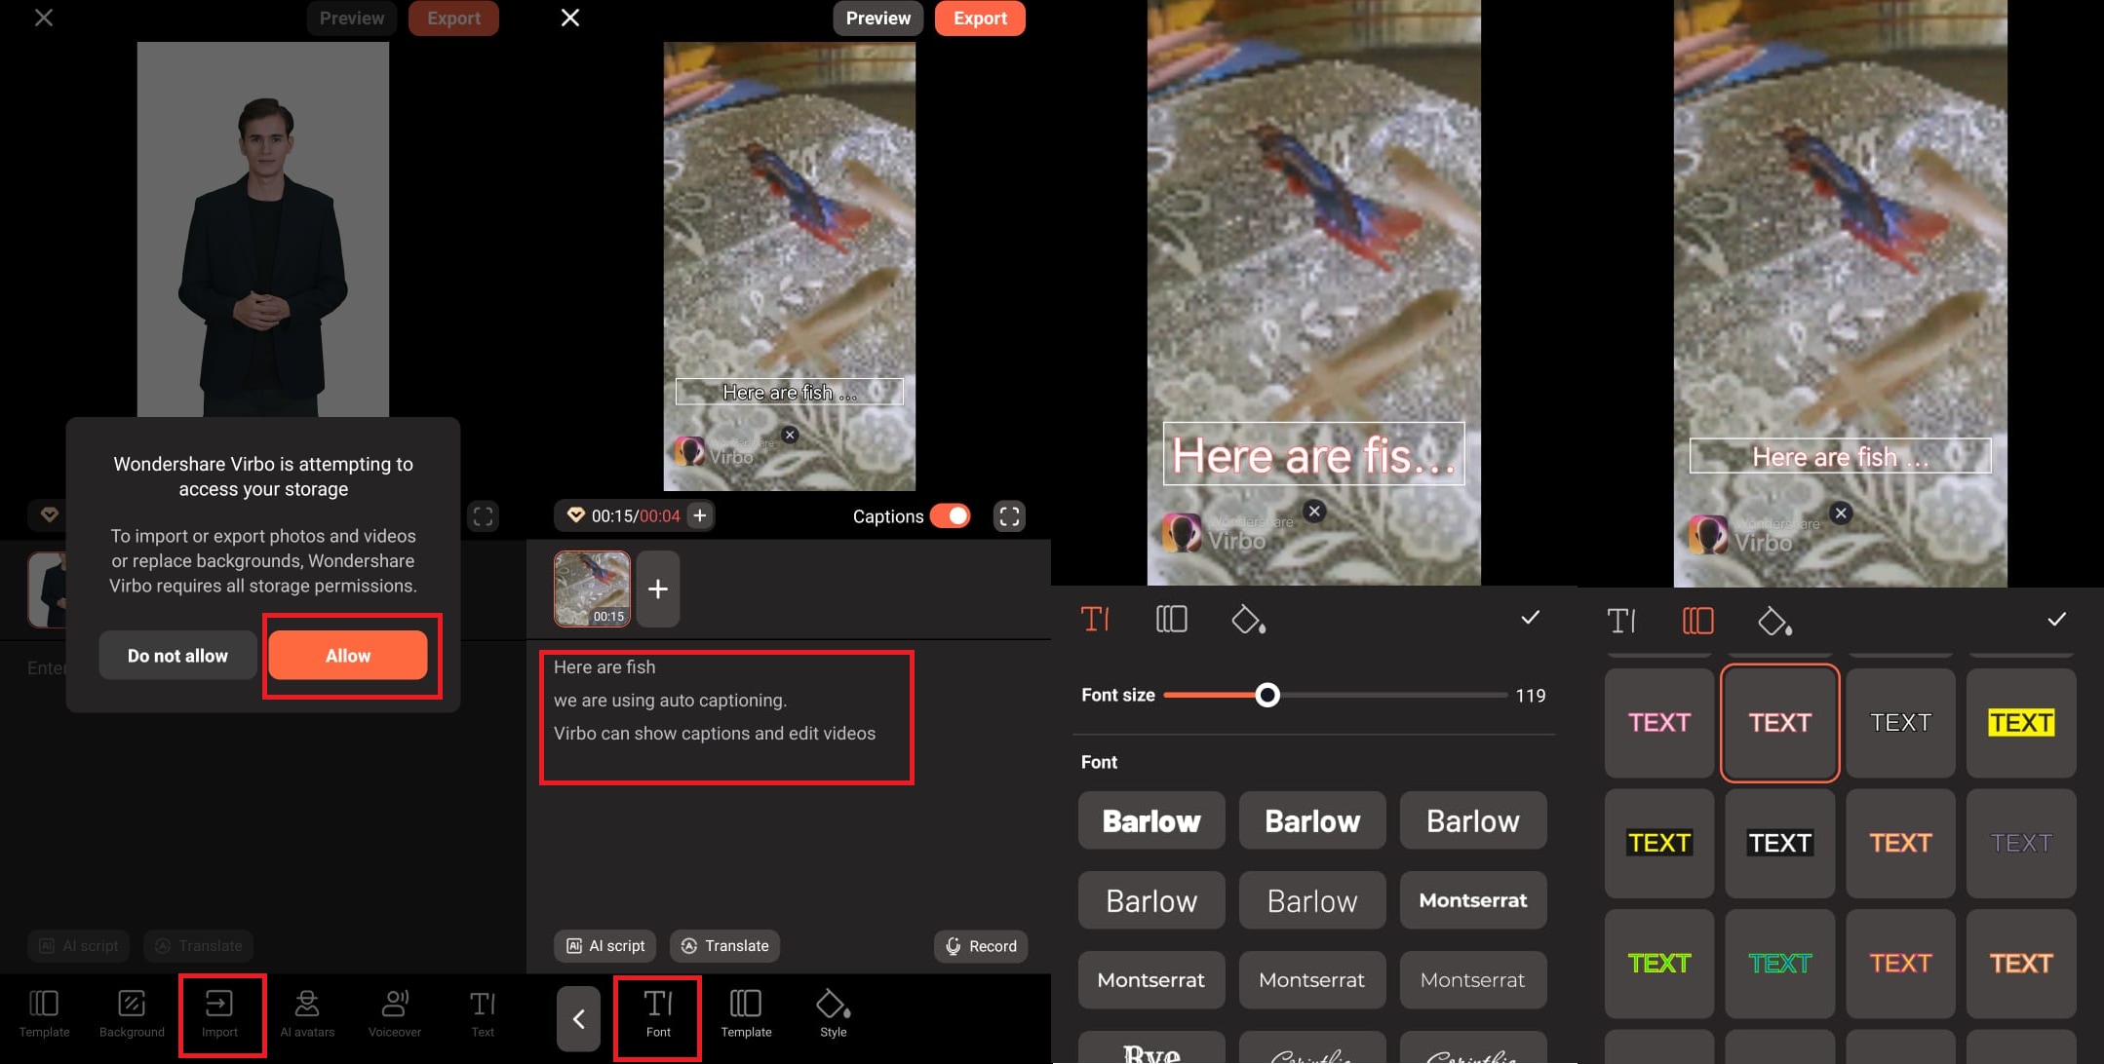Click Do not allow for storage permission
The width and height of the screenshot is (2104, 1064).
[175, 654]
